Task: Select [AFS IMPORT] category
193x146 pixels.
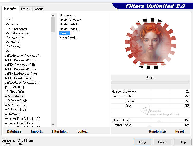Action: tap(15, 87)
